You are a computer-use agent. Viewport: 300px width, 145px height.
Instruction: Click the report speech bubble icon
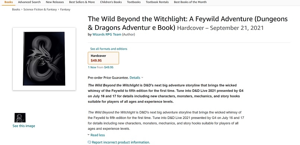tap(90, 142)
